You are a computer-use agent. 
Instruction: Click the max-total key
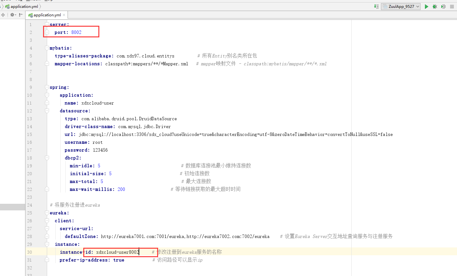[84, 181]
